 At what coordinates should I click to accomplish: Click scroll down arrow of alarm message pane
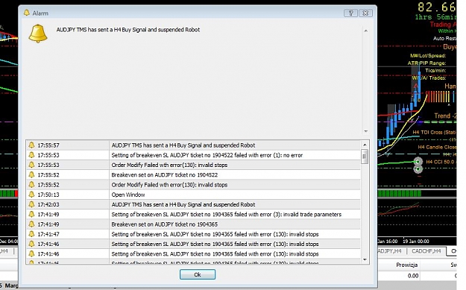click(x=366, y=131)
